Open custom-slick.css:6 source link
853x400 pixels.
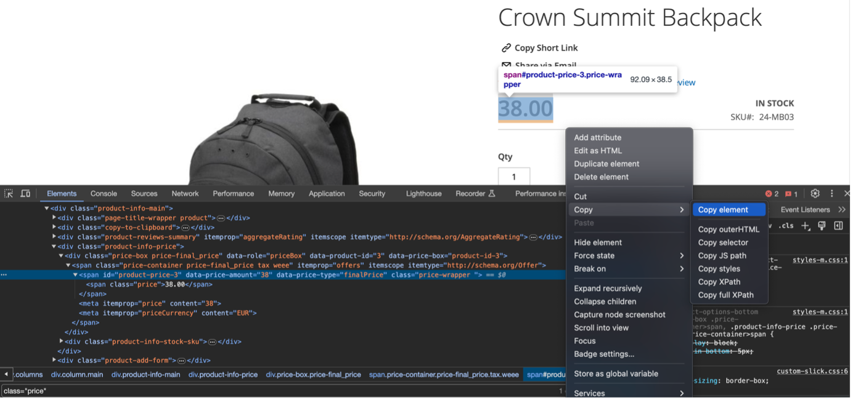812,372
